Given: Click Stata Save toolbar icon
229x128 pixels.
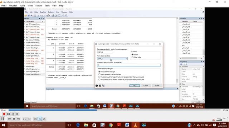Looking at the screenshot, I should click(x=29, y=16).
